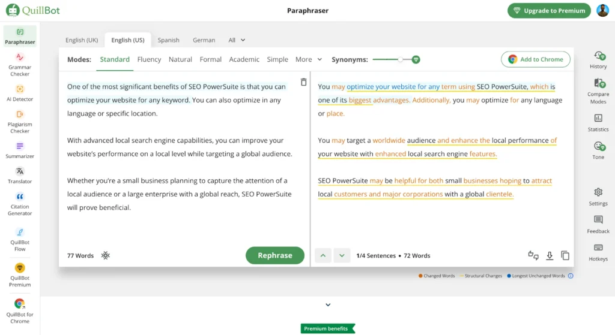The image size is (615, 335).
Task: Expand the More modes dropdown
Action: tap(309, 59)
